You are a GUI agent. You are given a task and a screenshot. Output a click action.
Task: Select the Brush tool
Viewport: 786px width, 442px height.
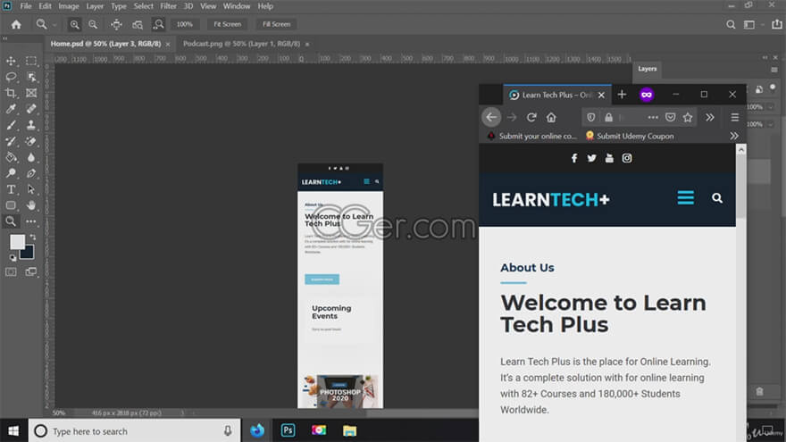(11, 125)
